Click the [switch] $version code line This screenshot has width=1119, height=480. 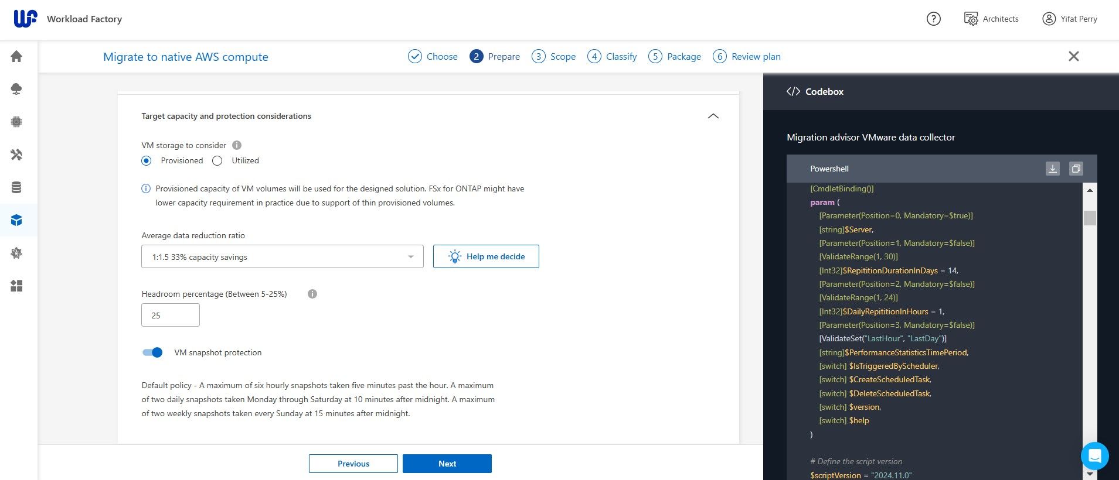[850, 407]
